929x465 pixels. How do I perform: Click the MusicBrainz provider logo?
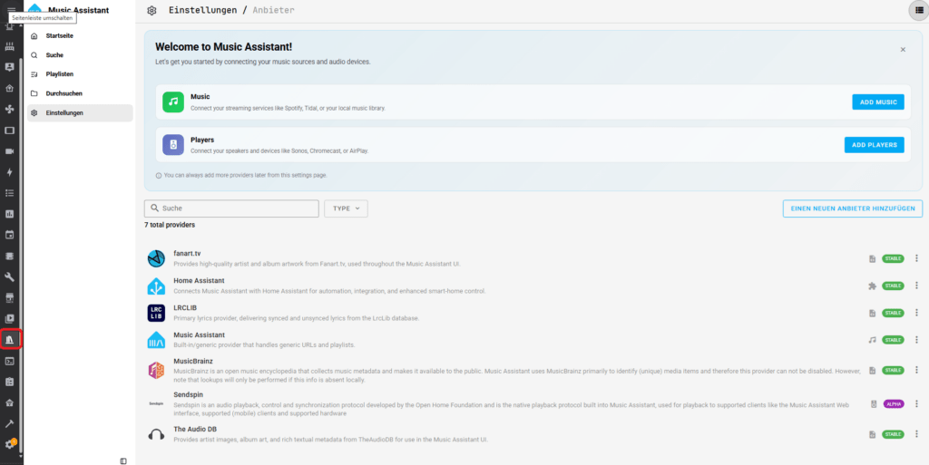click(156, 371)
